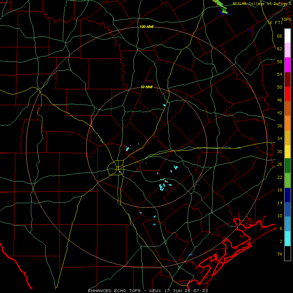The height and width of the screenshot is (293, 293).
Task: Click the '100 NMI' range ring label
Action: (x=146, y=27)
